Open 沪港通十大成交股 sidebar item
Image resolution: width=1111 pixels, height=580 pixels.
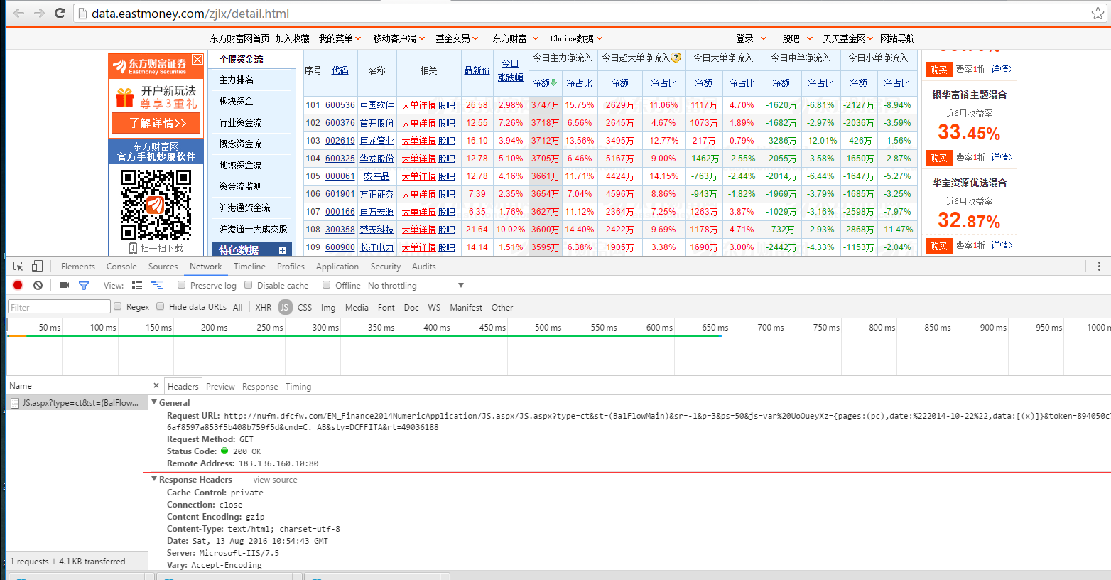pyautogui.click(x=254, y=229)
